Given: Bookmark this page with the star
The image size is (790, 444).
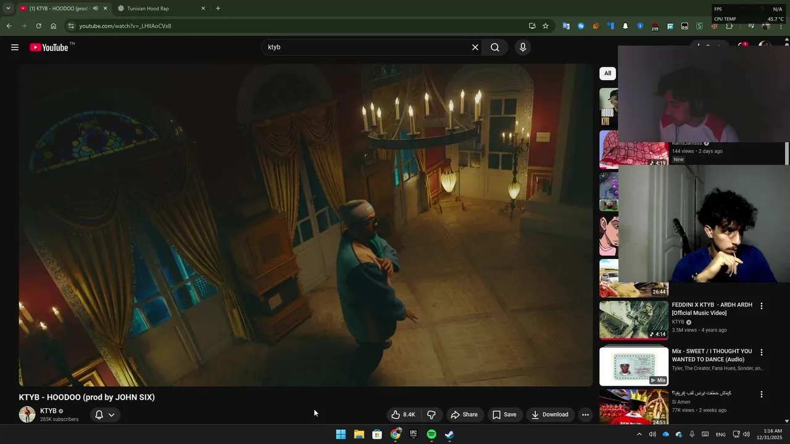Looking at the screenshot, I should point(546,26).
